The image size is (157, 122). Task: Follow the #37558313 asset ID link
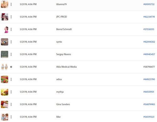click(149, 29)
